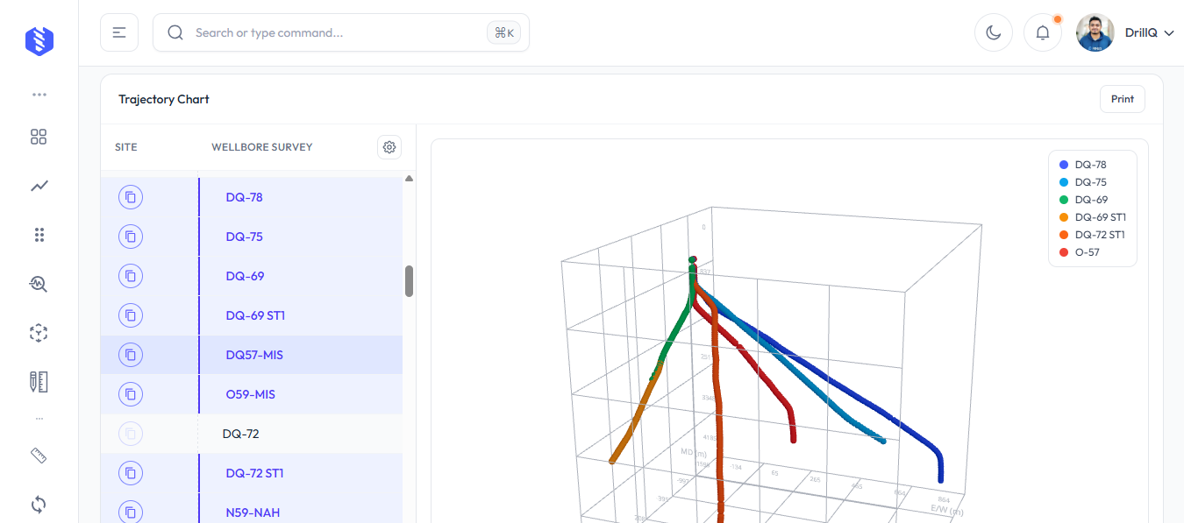Click the copy icon for DQ-75
The image size is (1184, 523).
coord(131,237)
